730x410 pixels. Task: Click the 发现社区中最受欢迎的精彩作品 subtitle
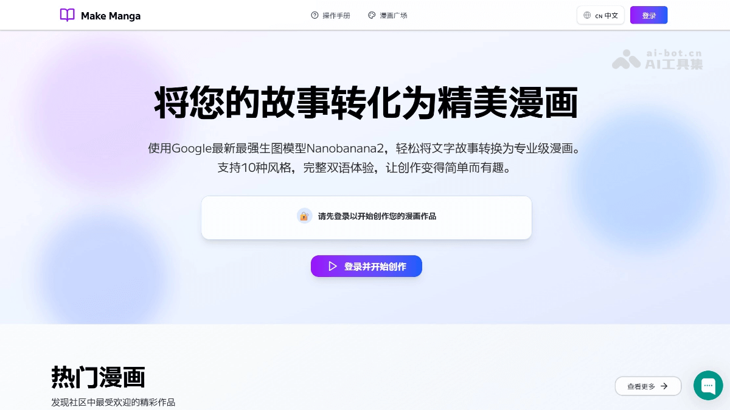(x=113, y=402)
